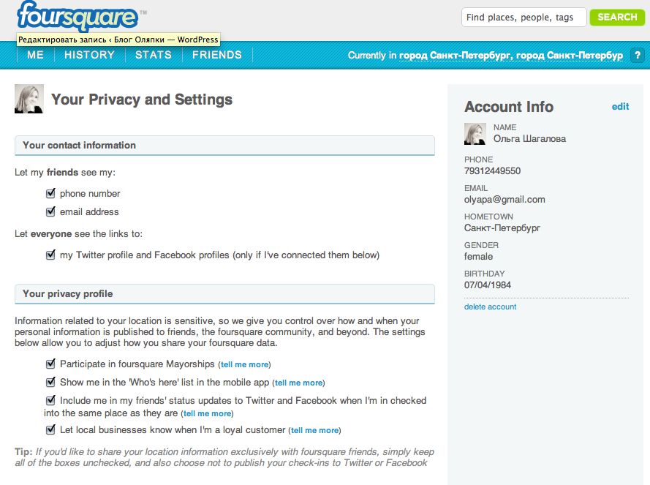Toggle Let local businesses know checkbox

coord(50,429)
